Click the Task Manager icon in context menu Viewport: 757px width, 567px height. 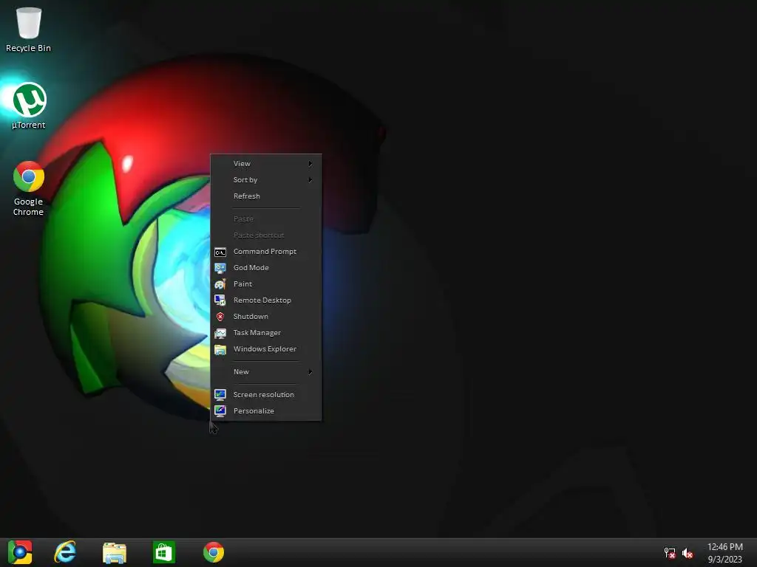click(220, 333)
